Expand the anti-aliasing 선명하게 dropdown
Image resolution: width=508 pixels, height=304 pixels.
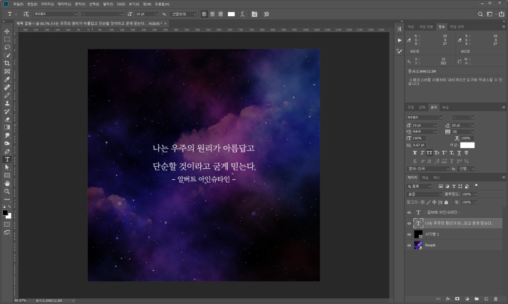point(184,14)
